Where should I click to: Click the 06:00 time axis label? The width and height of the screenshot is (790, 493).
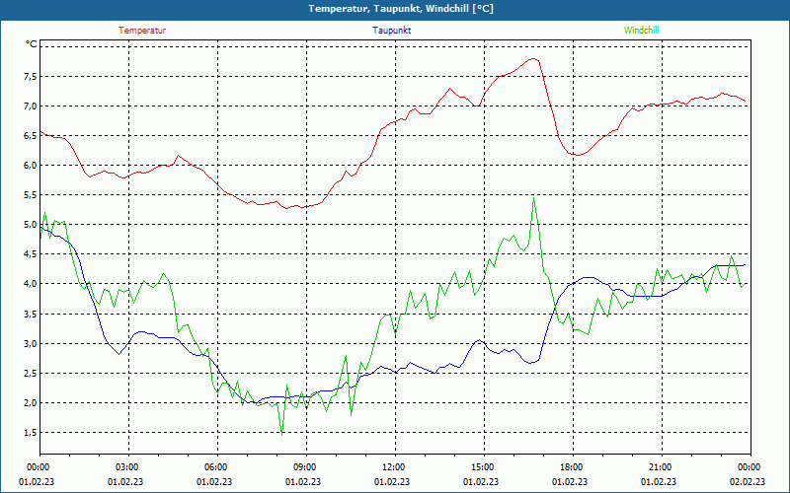click(217, 467)
